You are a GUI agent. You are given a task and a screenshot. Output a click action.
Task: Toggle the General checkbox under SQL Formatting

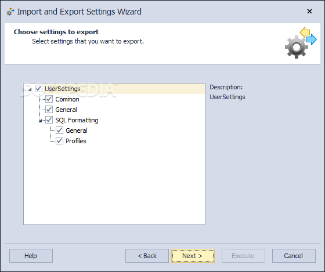point(59,130)
